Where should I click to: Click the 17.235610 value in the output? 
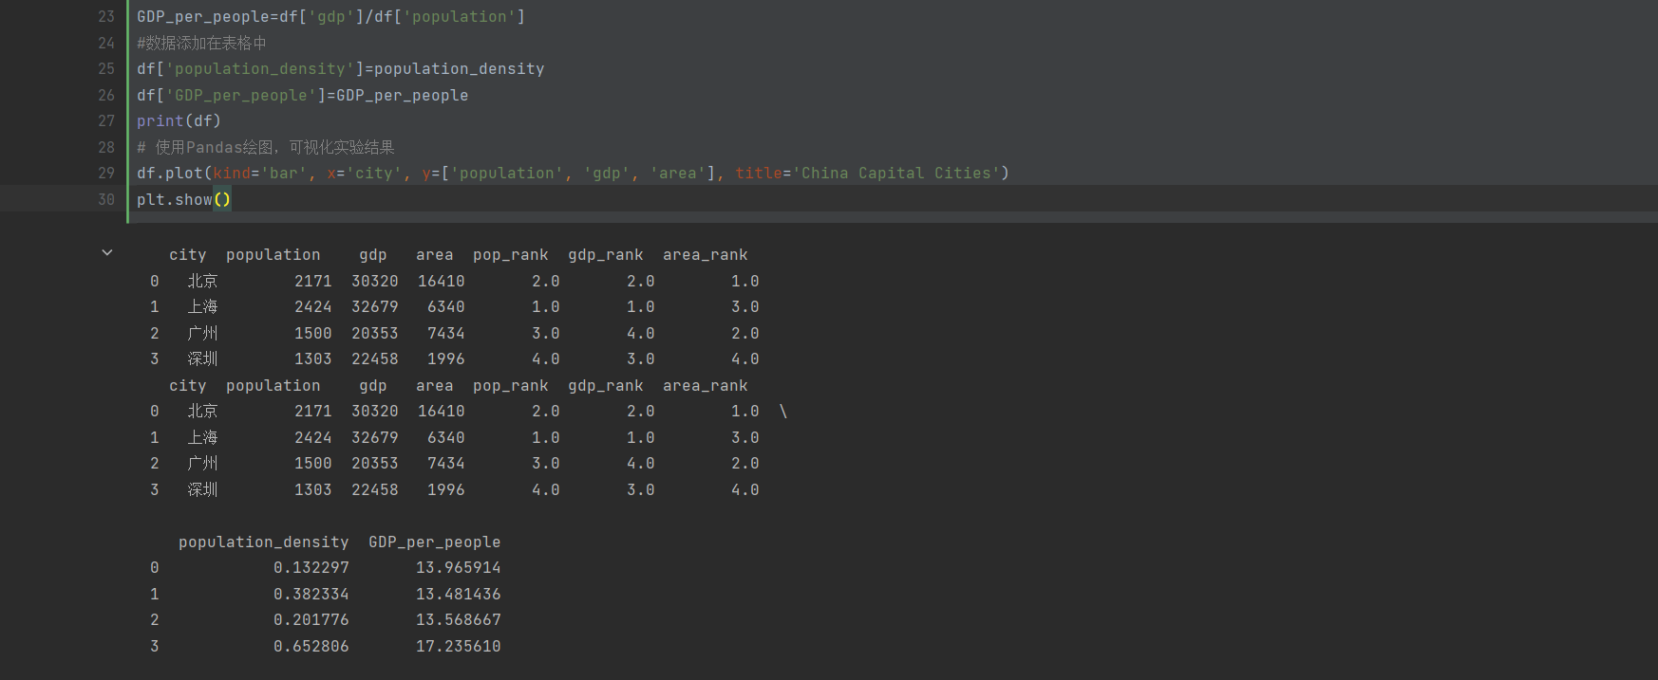pos(458,647)
